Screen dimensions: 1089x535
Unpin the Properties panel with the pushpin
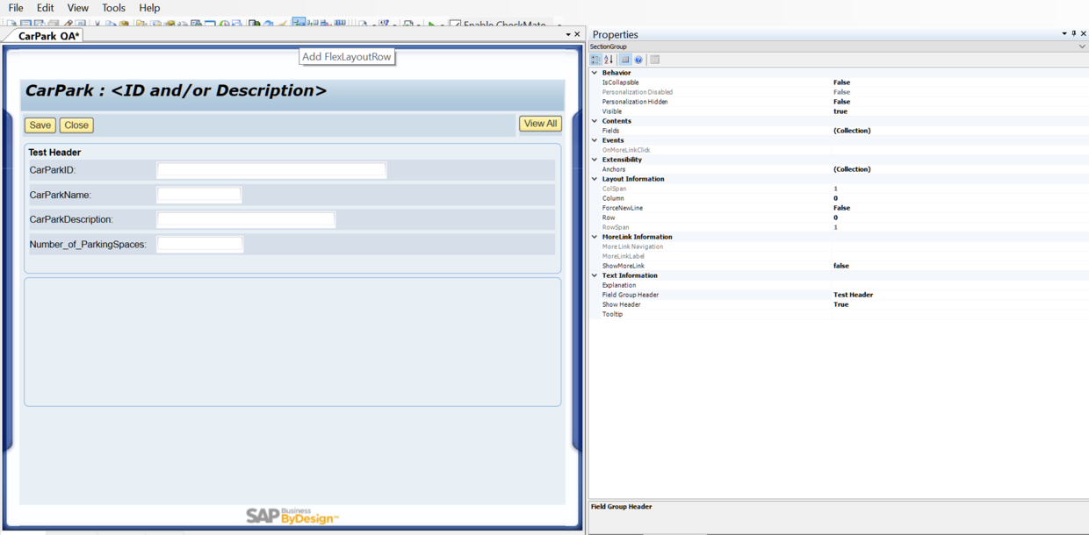coord(1073,34)
